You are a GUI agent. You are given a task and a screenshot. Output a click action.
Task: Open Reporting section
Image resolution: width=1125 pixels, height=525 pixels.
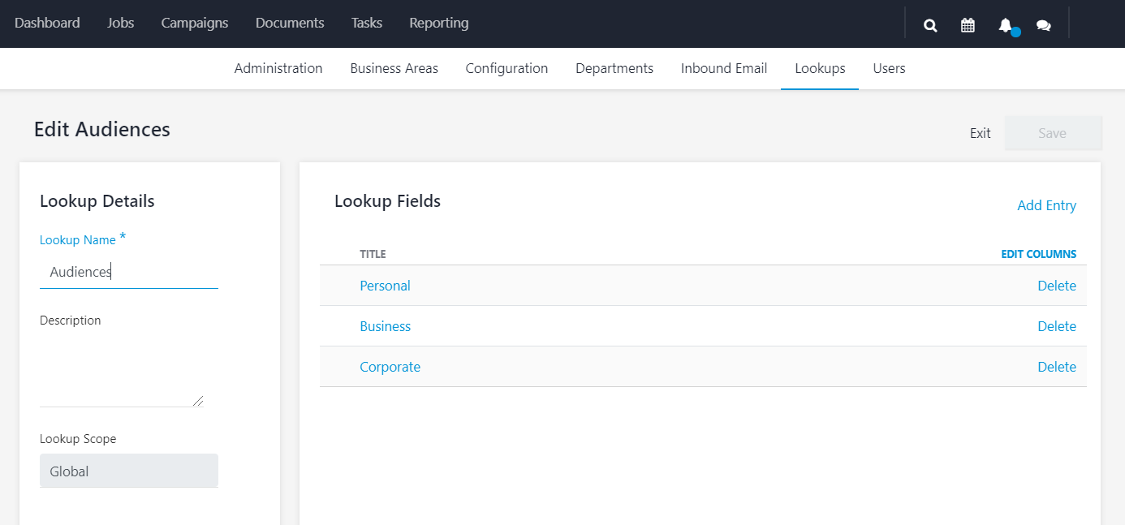(x=439, y=23)
